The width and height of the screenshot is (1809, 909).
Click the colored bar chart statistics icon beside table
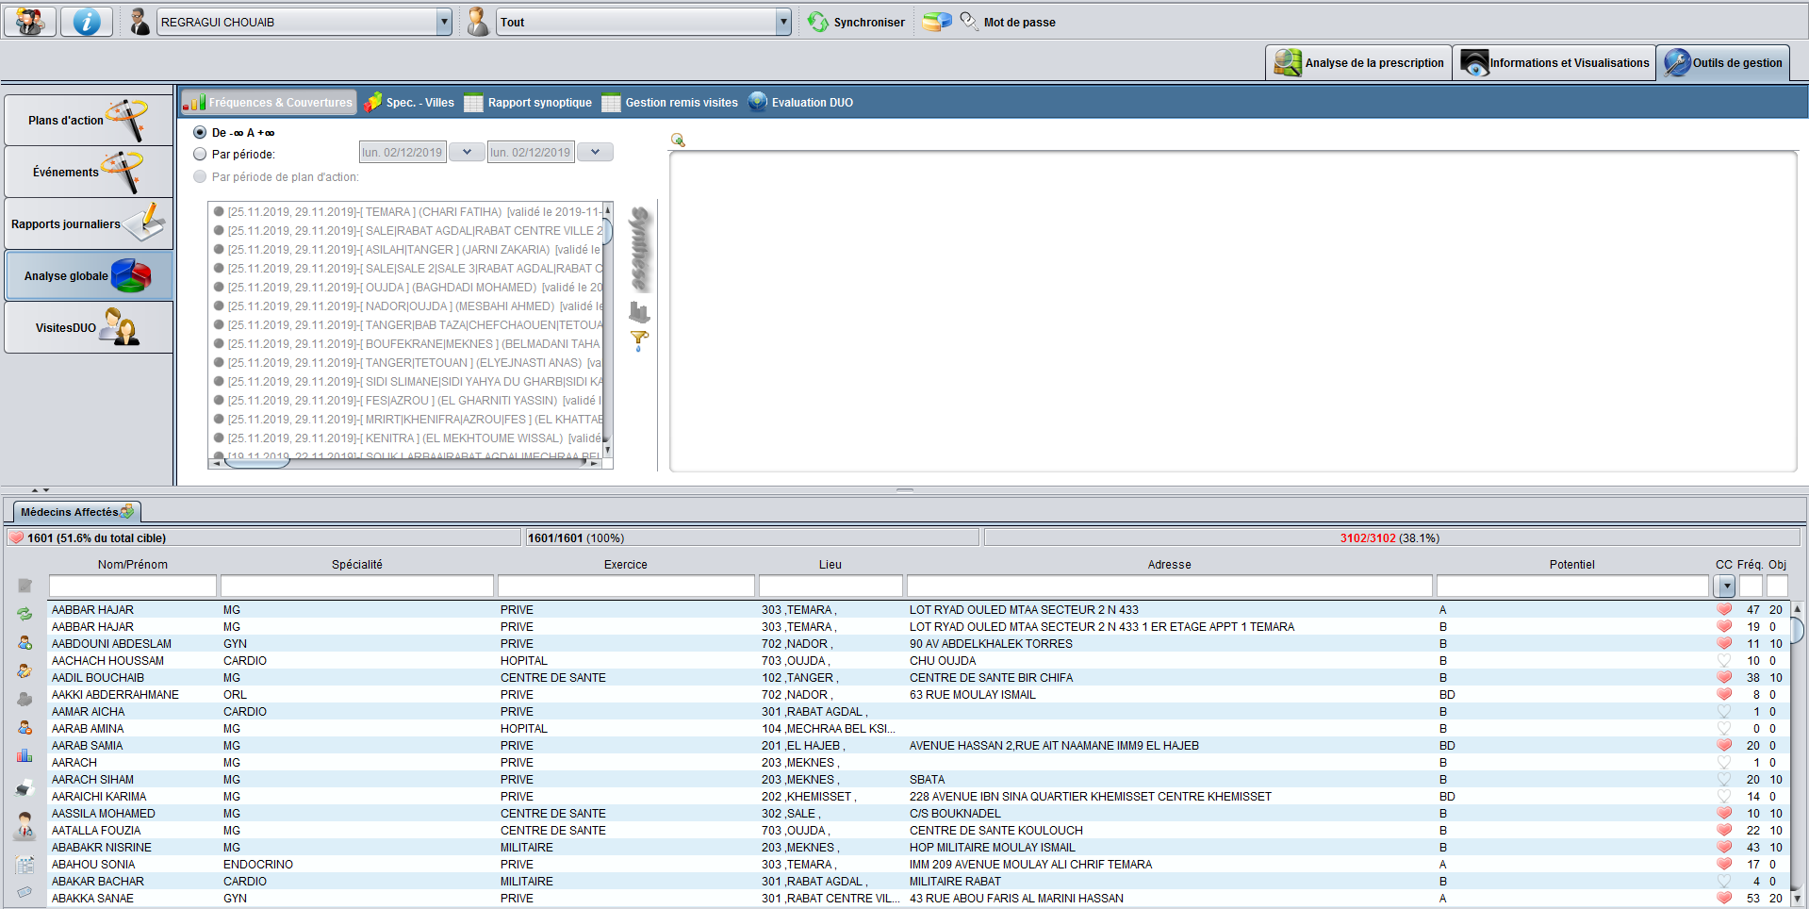(x=25, y=755)
